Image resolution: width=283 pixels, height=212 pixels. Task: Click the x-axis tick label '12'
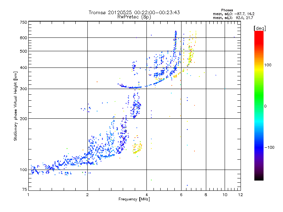241,195
